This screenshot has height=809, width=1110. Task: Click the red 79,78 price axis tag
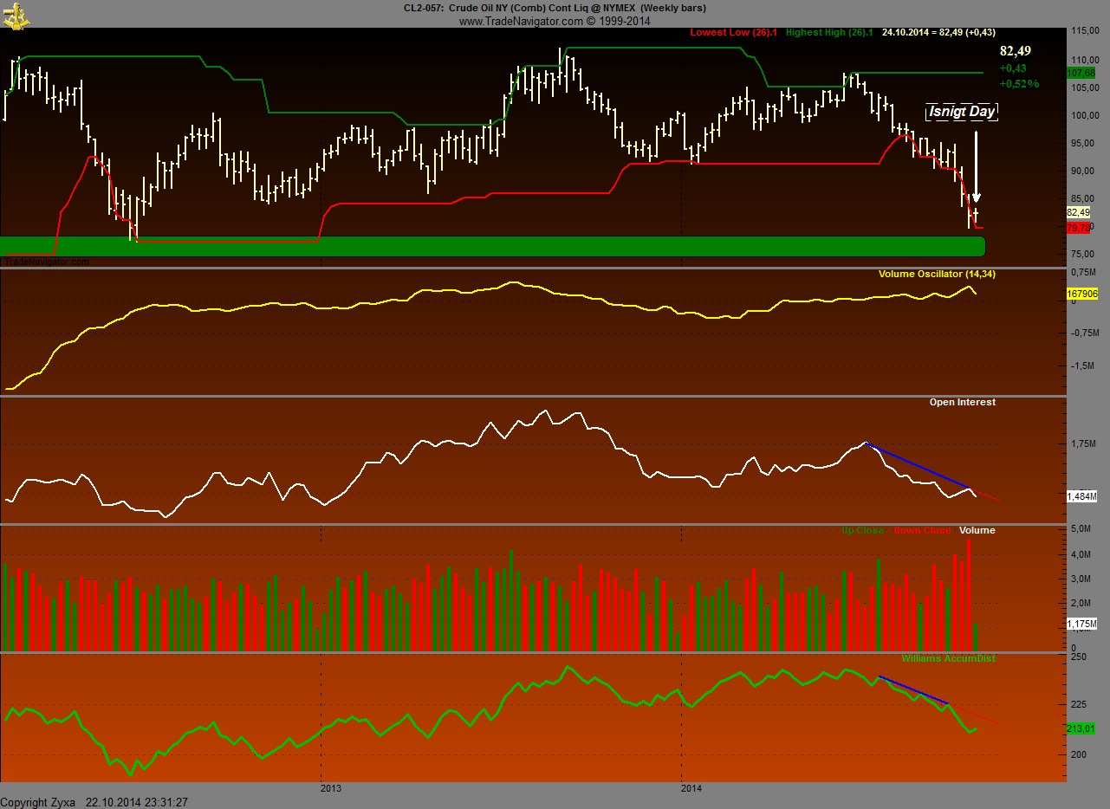(1079, 228)
